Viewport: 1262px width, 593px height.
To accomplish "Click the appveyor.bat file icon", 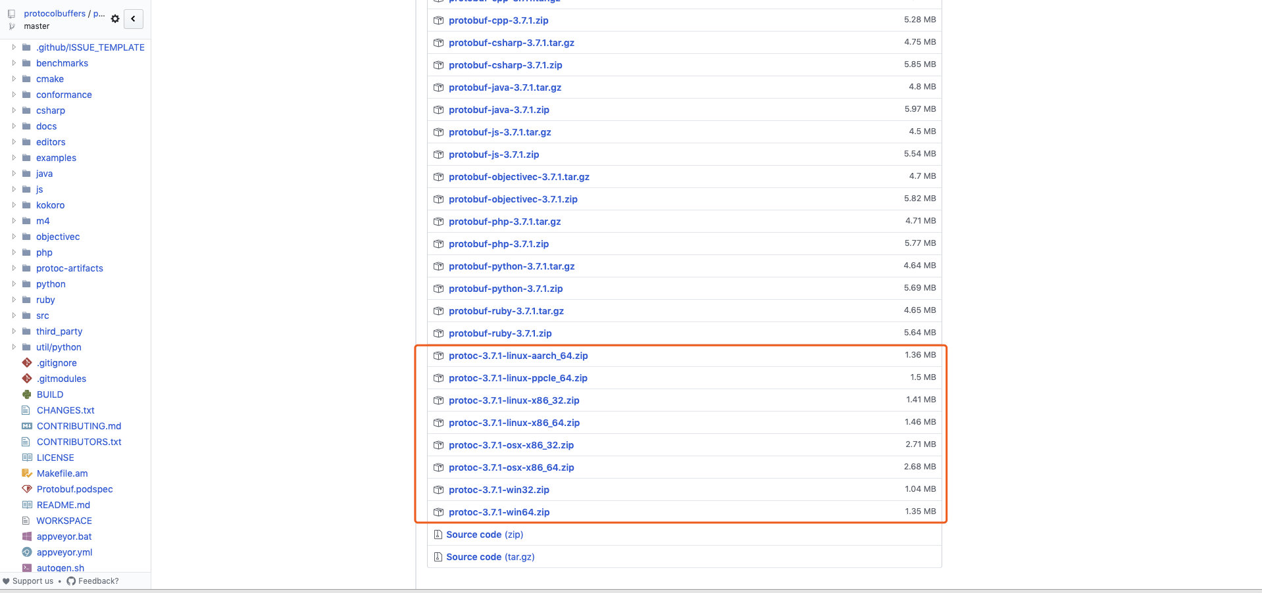I will 27,536.
